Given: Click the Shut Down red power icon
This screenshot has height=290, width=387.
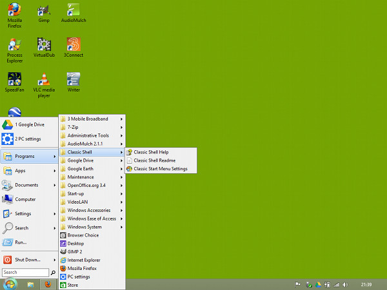Looking at the screenshot, I should coord(7,260).
